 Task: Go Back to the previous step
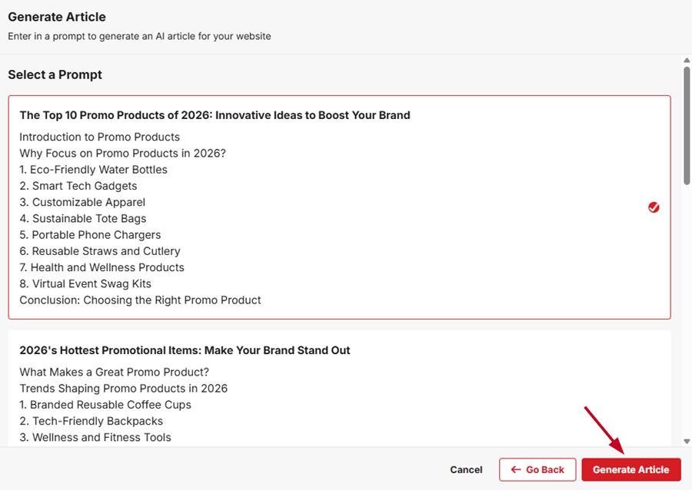537,469
